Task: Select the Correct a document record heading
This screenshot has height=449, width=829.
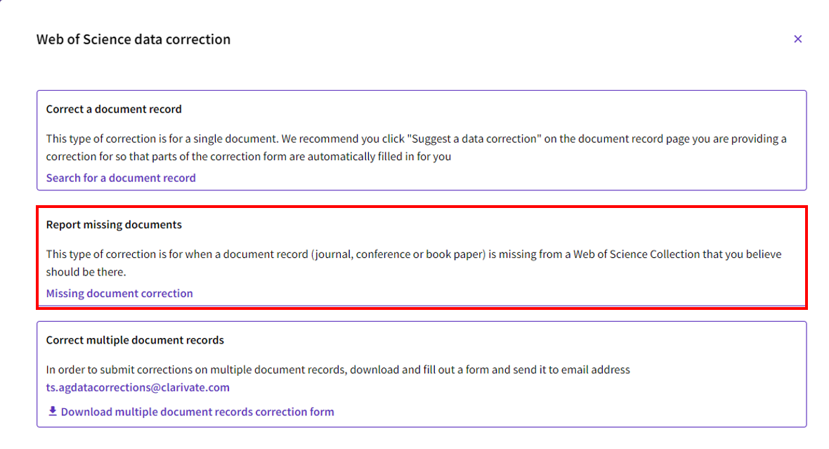Action: click(114, 109)
